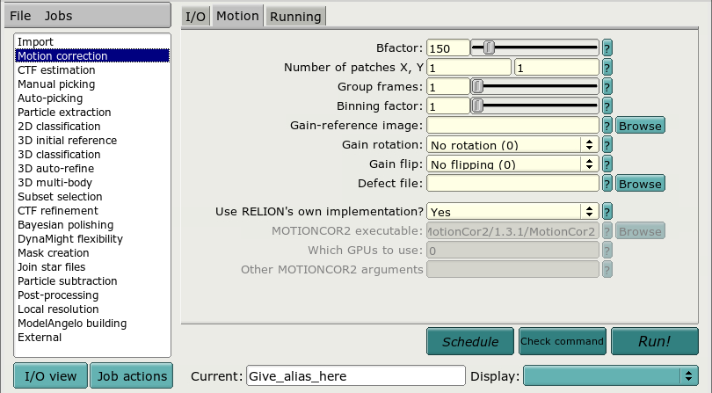Click the Bfactor value field
The width and height of the screenshot is (712, 393).
tap(448, 48)
